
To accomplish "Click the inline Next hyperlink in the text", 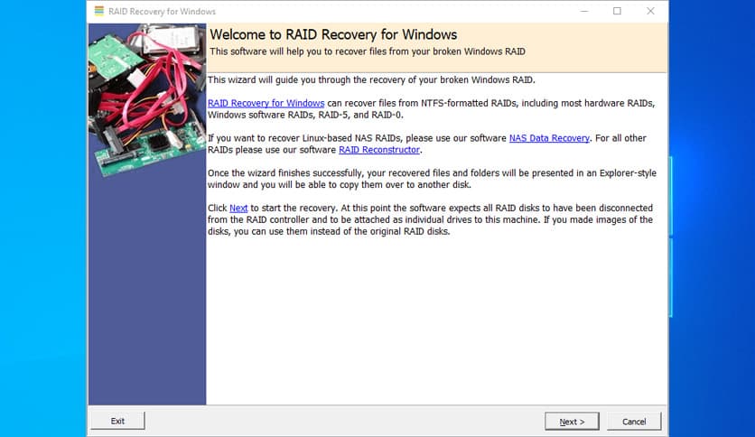I will pyautogui.click(x=238, y=208).
